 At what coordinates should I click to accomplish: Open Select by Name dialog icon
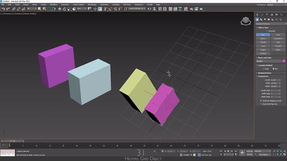[44, 9]
